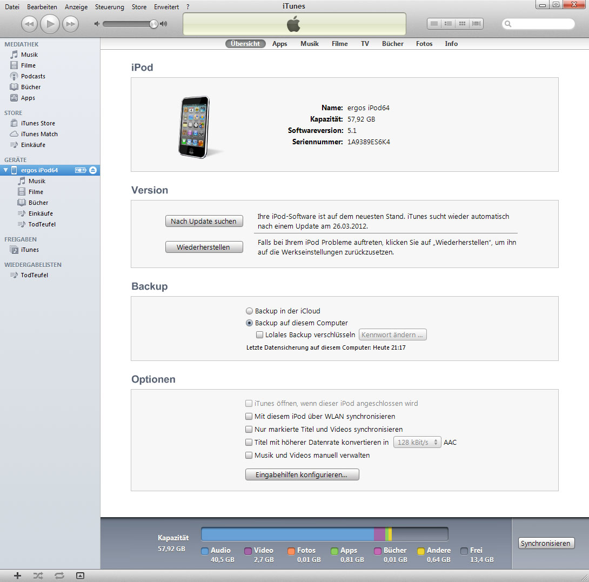The height and width of the screenshot is (582, 589).
Task: Show artwork viewer button in bottom bar
Action: coord(80,576)
